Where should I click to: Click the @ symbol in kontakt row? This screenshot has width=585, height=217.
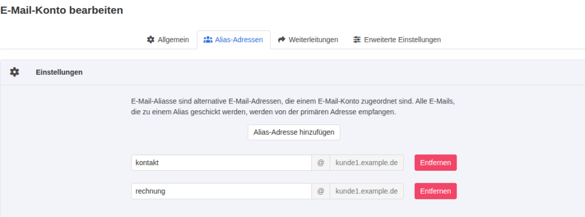[321, 163]
